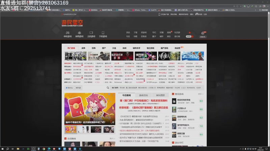Click the red check icon beside 推荐游戏
This screenshot has height=151, width=270.
[x=173, y=94]
